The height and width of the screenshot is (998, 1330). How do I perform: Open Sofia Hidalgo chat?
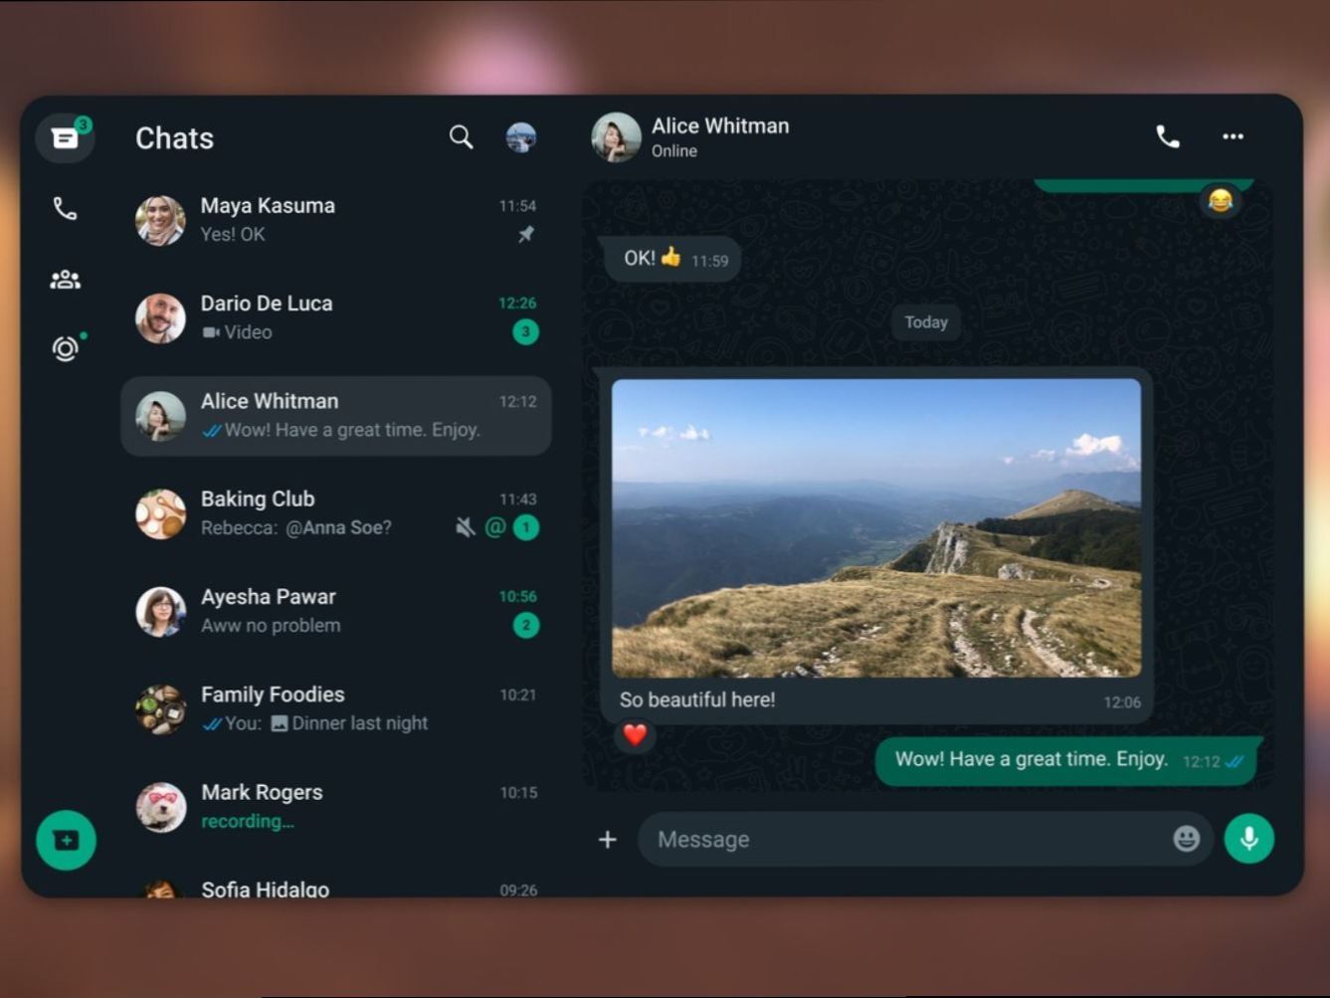point(336,887)
